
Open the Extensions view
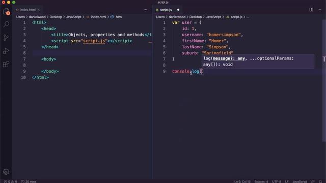[6, 64]
